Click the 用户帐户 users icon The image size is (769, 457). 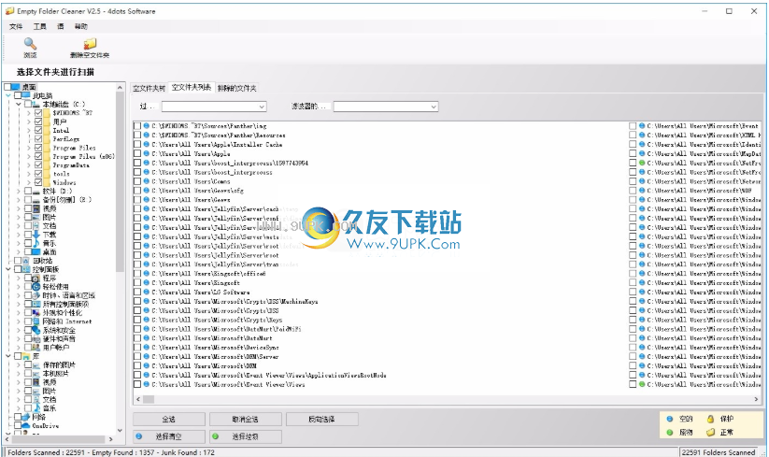pos(36,348)
